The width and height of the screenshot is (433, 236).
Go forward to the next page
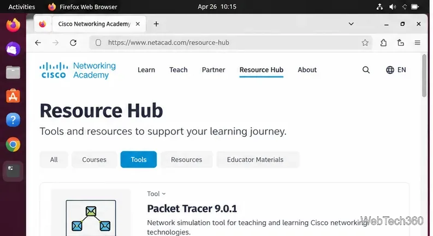56,43
